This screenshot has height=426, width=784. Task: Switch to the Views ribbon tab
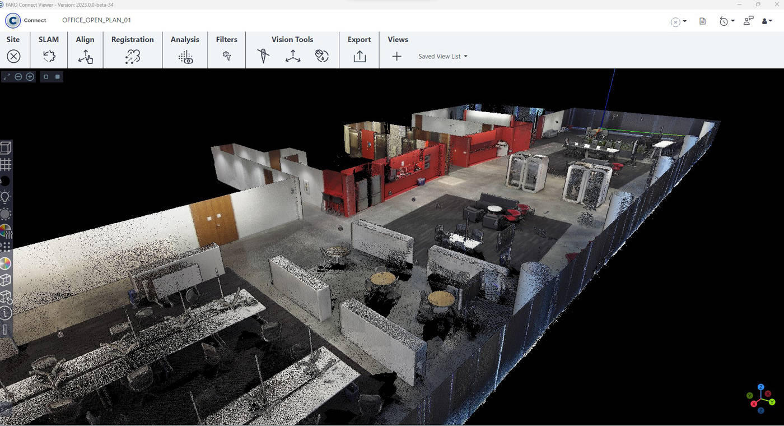coord(398,39)
